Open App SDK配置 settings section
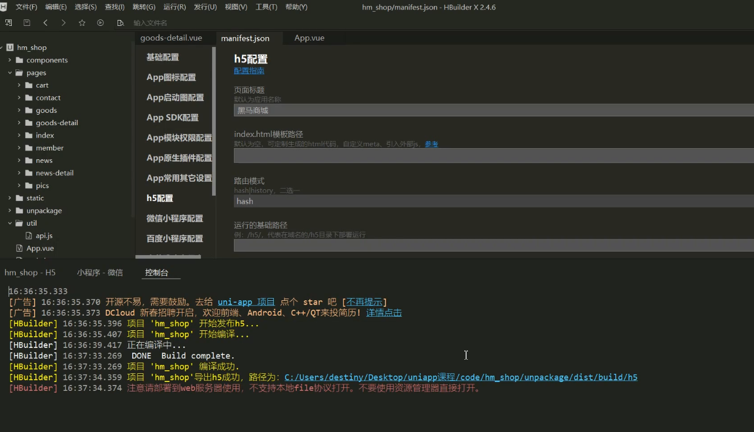Screen dimensions: 754x432 click(x=172, y=118)
